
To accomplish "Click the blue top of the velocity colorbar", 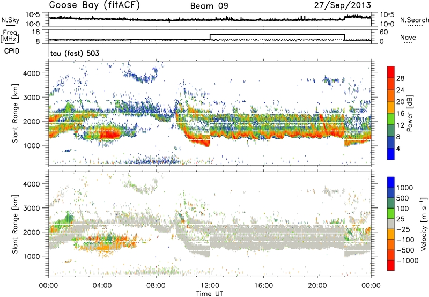I will pos(391,182).
